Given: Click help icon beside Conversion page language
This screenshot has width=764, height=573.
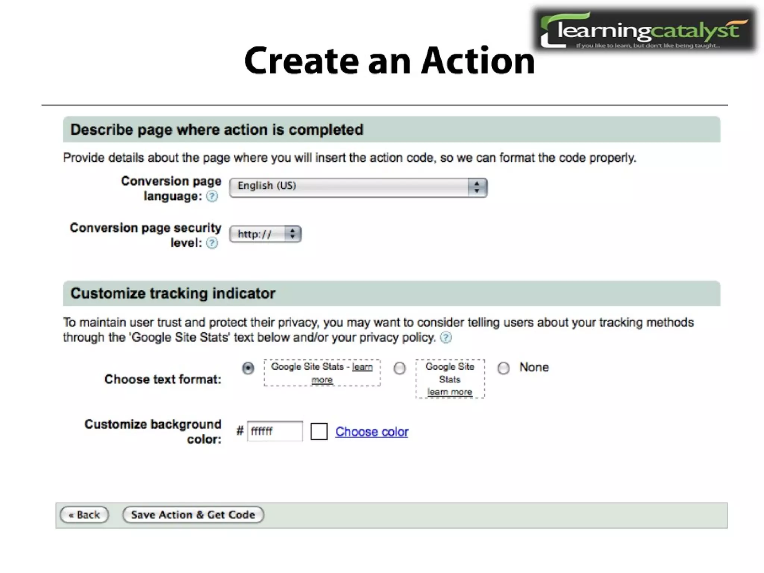Looking at the screenshot, I should point(212,196).
